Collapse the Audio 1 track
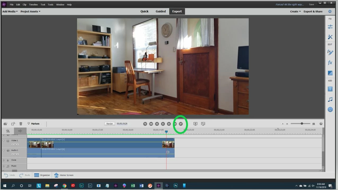 [4, 150]
